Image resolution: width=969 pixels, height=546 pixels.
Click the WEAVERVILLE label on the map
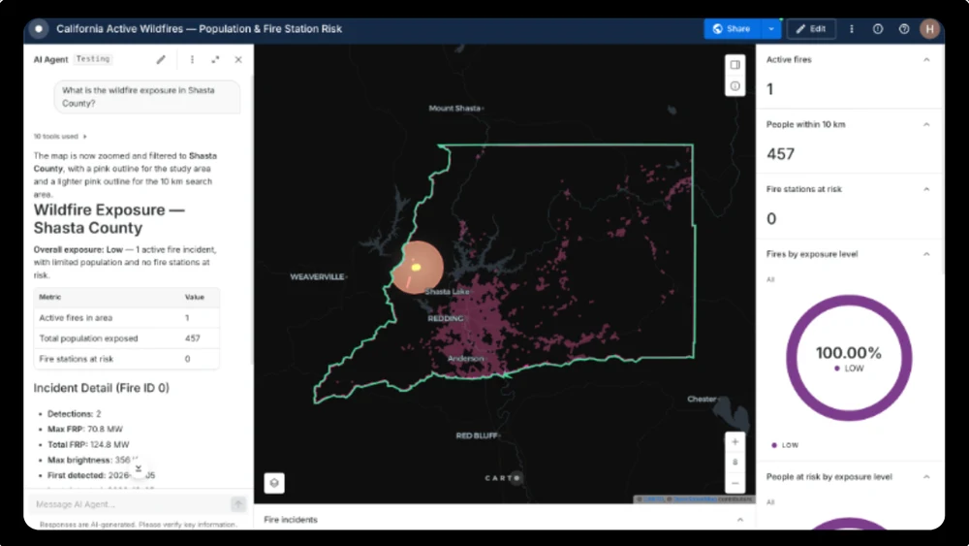317,276
